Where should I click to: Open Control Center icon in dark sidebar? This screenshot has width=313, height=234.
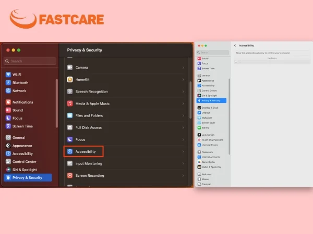(x=8, y=162)
